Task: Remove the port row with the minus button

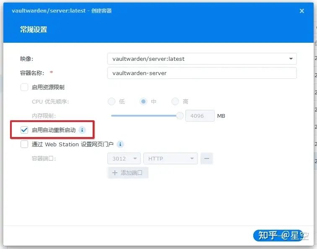Action: pyautogui.click(x=207, y=159)
